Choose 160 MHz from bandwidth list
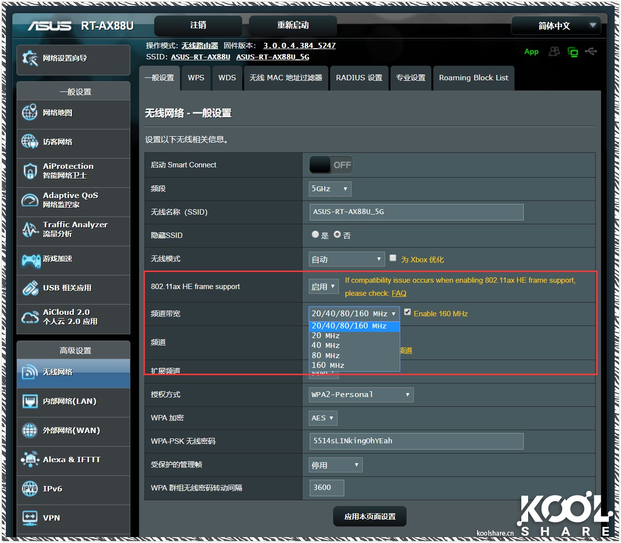Image resolution: width=621 pixels, height=543 pixels. (354, 365)
